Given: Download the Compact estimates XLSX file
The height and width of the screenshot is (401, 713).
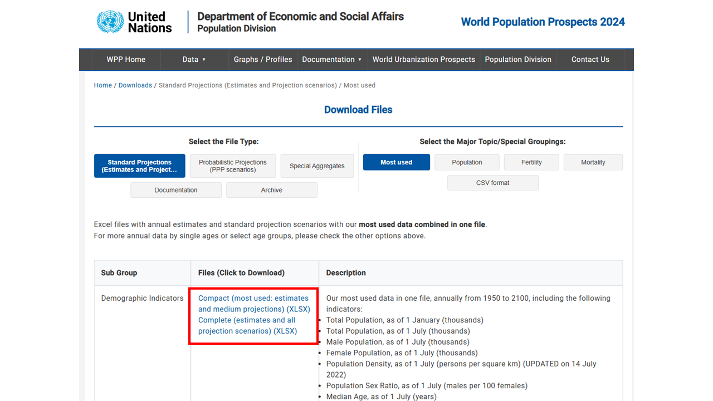Looking at the screenshot, I should (253, 304).
